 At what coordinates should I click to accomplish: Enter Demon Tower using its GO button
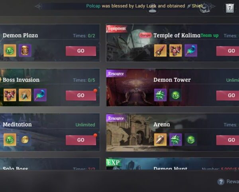tap(227, 95)
